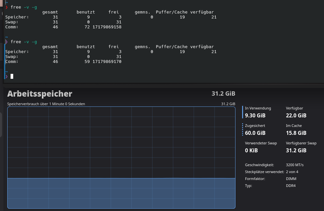Select the '15.8 GiB' cache value
Screen dimensions: 324x211
pos(296,133)
